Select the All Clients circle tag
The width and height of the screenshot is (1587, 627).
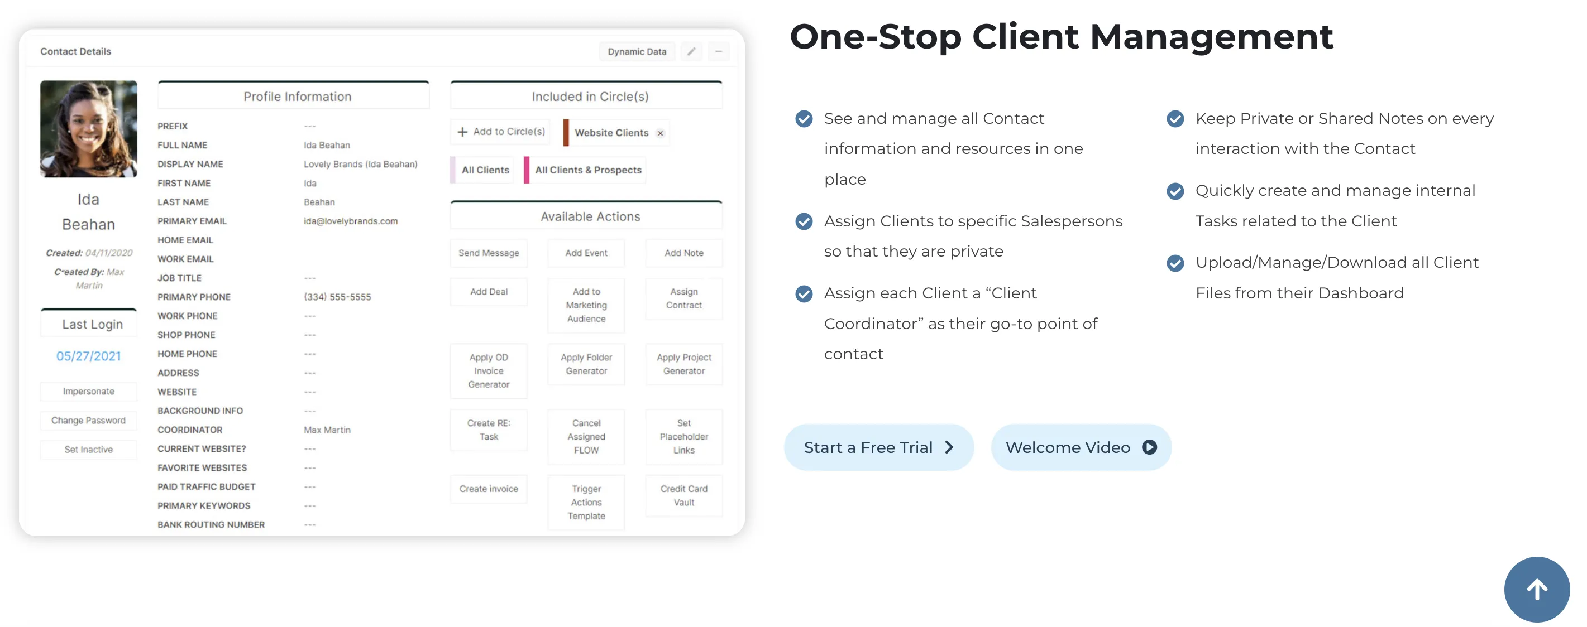click(x=485, y=170)
